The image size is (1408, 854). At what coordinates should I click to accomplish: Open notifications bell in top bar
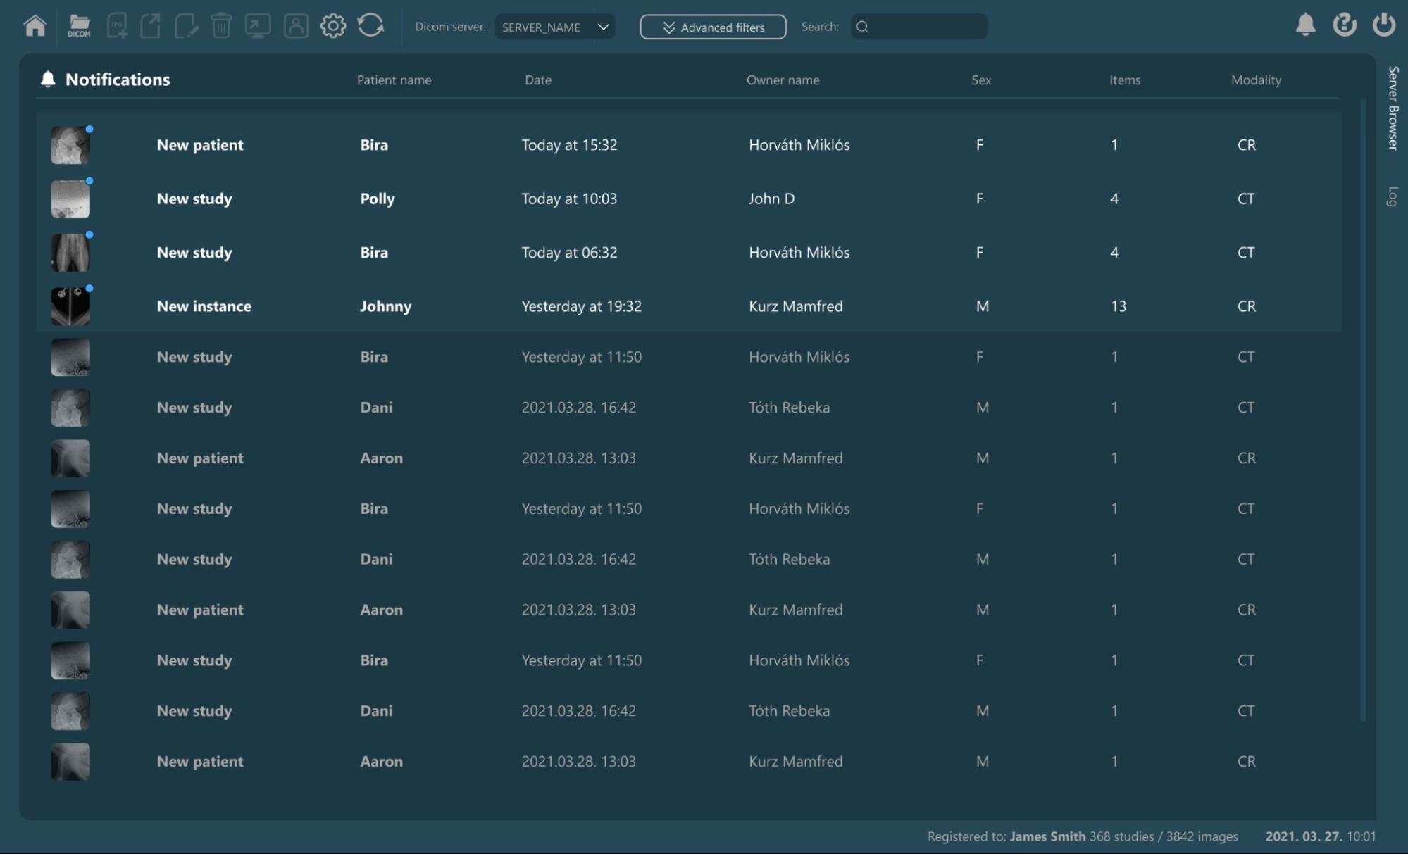(1305, 25)
